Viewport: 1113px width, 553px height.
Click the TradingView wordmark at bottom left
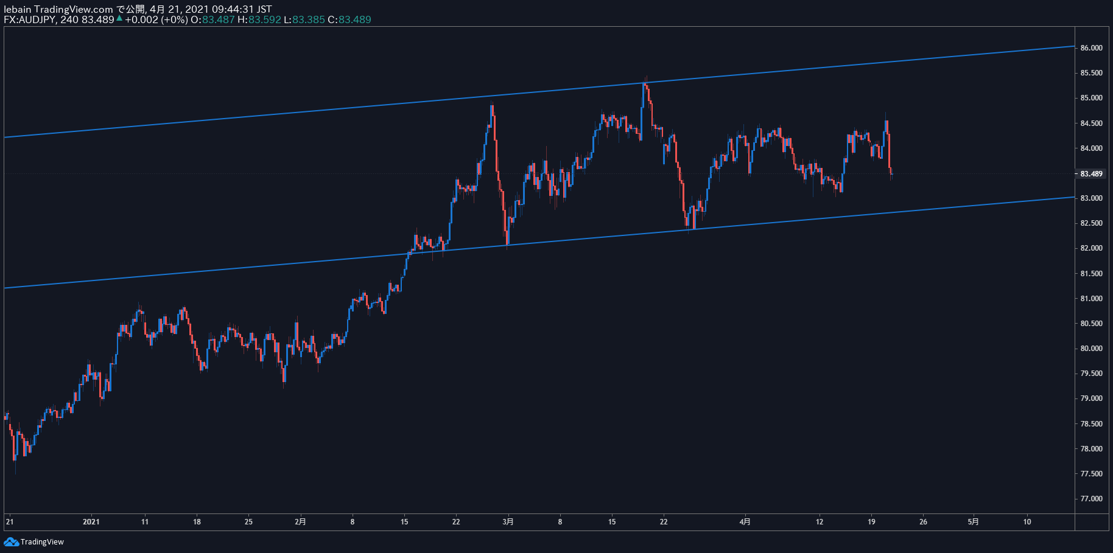pos(42,541)
